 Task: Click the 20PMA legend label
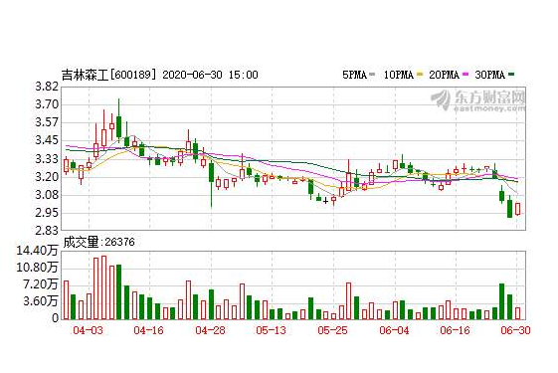point(444,75)
